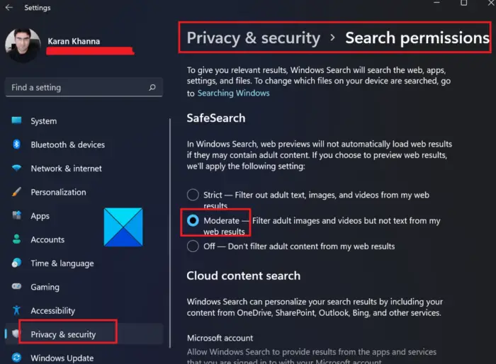This screenshot has height=364, width=496.
Task: Select the Strict SafeSearch option
Action: (x=193, y=195)
